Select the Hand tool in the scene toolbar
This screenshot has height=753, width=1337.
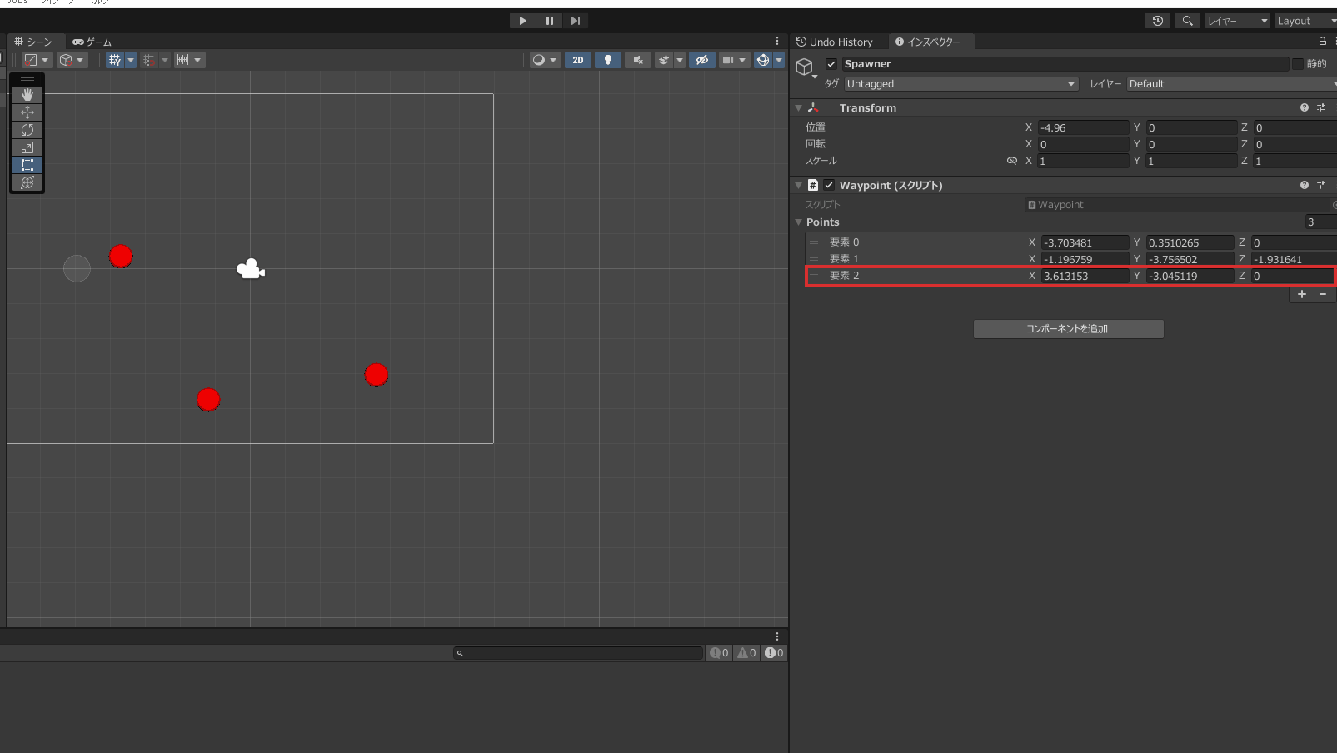27,94
